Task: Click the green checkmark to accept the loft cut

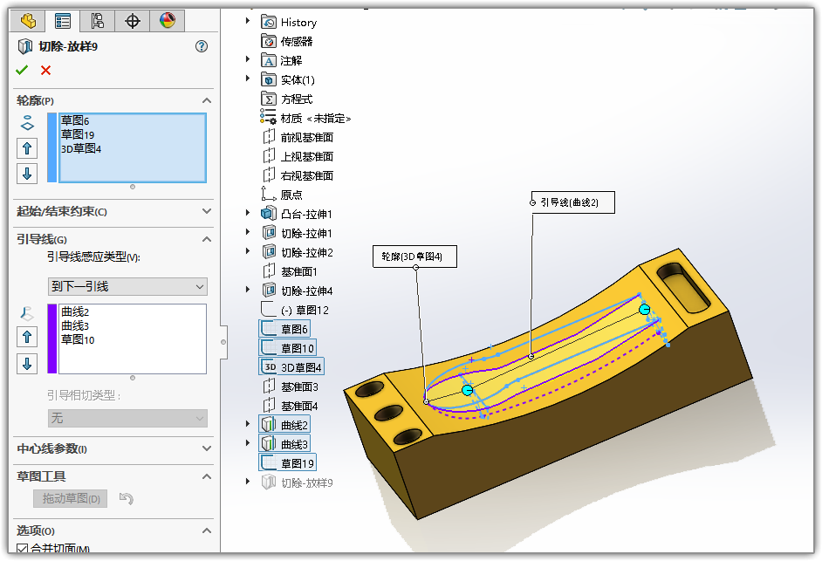Action: [x=22, y=71]
